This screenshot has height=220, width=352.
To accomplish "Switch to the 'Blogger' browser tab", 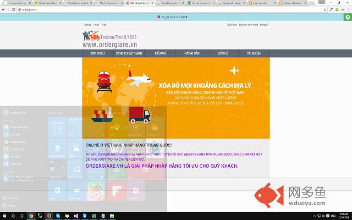I will 292,3.
